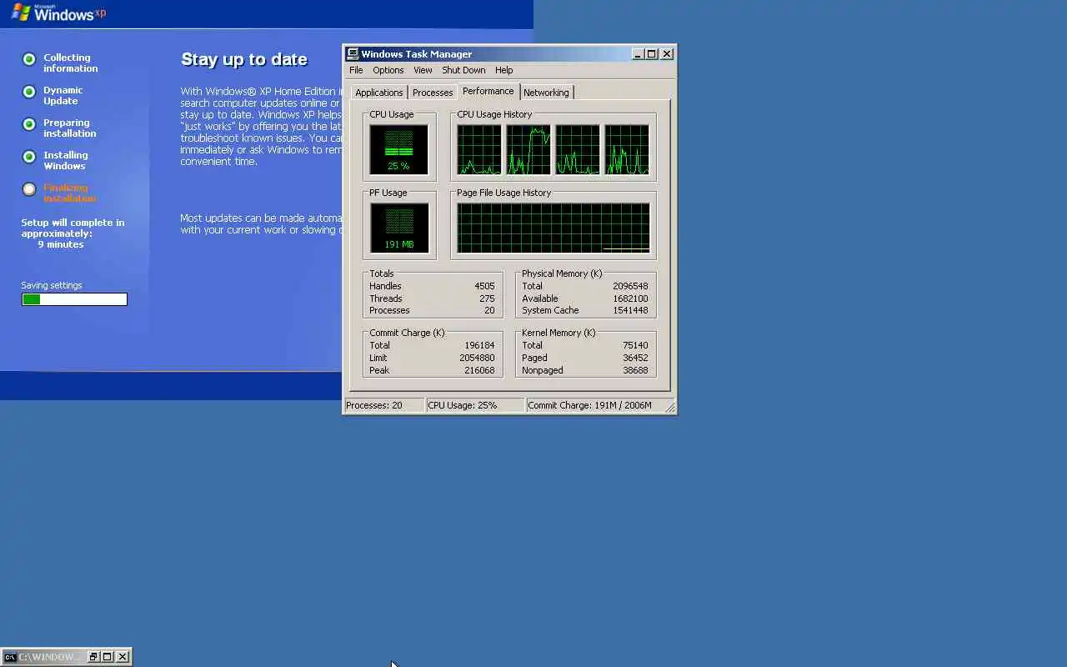The width and height of the screenshot is (1067, 667).
Task: Close the minimized C:\WINDOW command window
Action: [123, 657]
